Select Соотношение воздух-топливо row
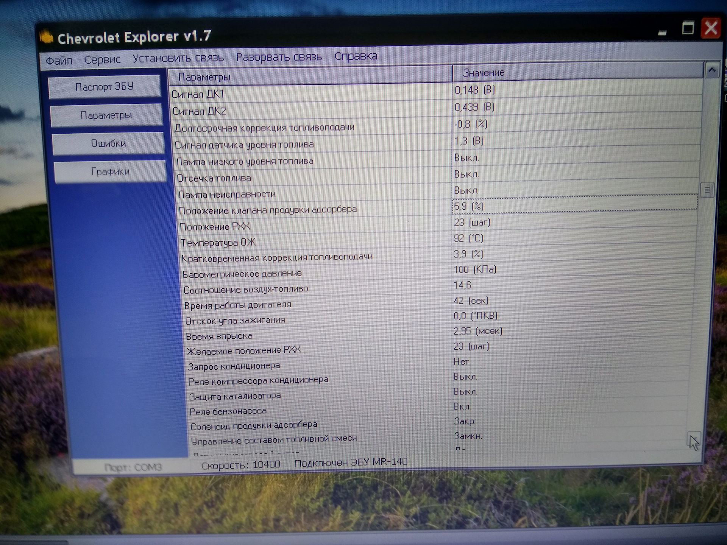Screen dimensions: 727x545 tap(438, 287)
